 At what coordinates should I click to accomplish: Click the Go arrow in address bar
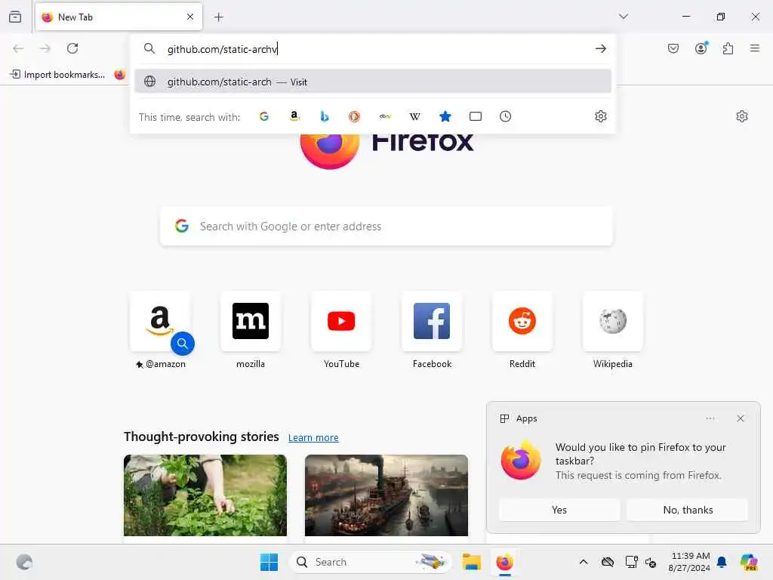600,48
